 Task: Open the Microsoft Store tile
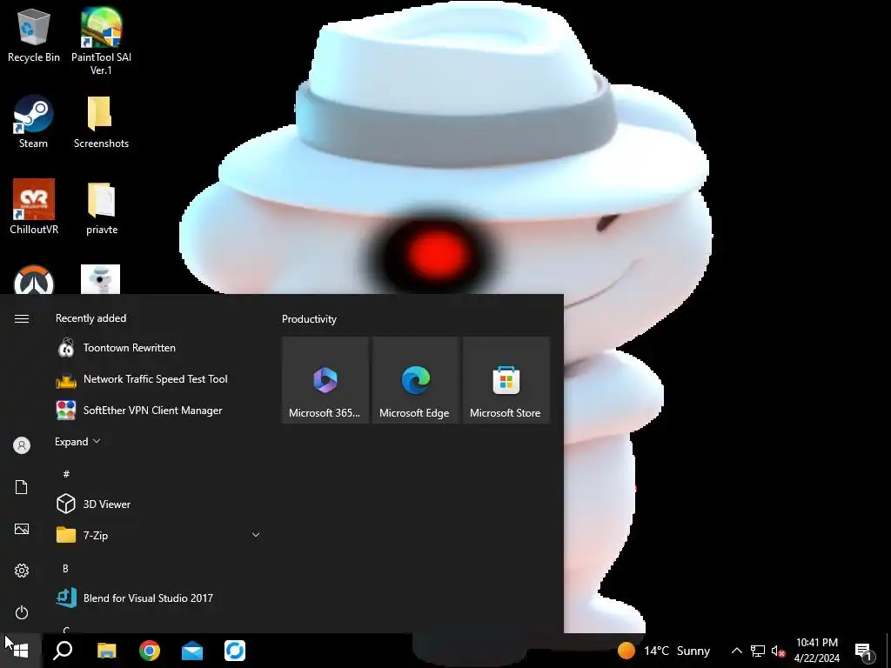pyautogui.click(x=506, y=380)
